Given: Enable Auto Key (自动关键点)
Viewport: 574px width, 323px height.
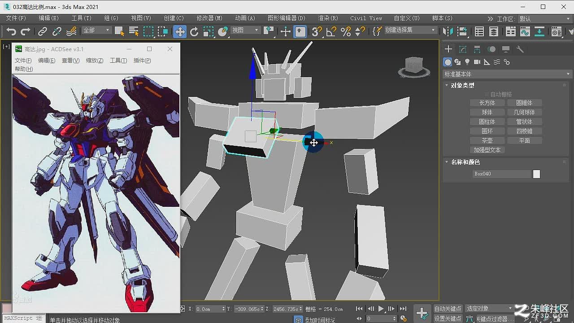Looking at the screenshot, I should click(448, 309).
